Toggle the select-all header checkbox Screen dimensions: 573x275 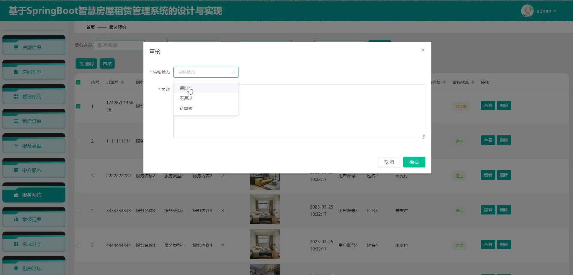pos(78,82)
